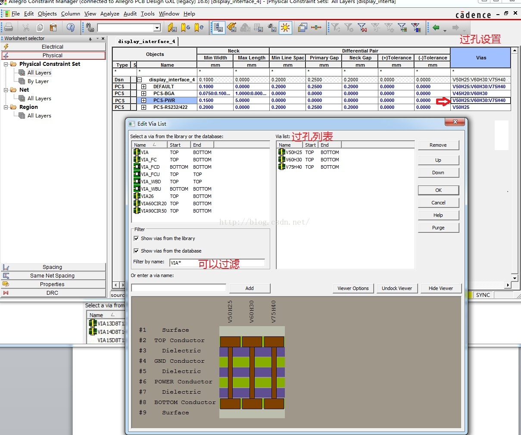Toggle Show vias from the database

[136, 251]
